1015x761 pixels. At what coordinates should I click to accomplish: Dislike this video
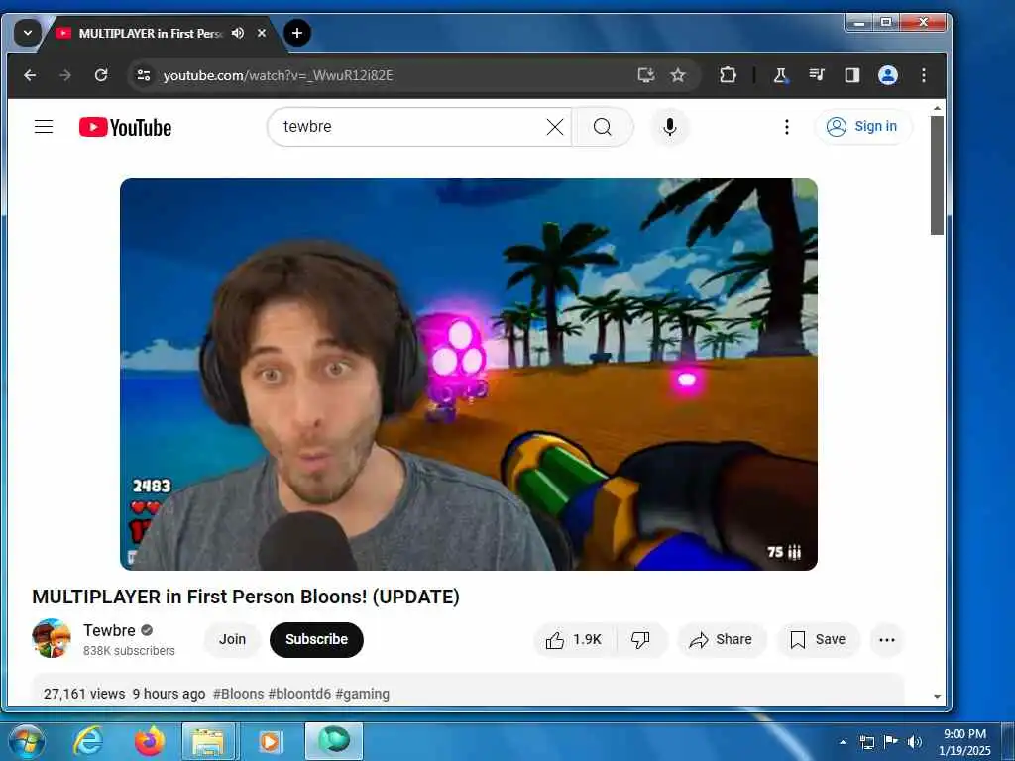(x=641, y=640)
